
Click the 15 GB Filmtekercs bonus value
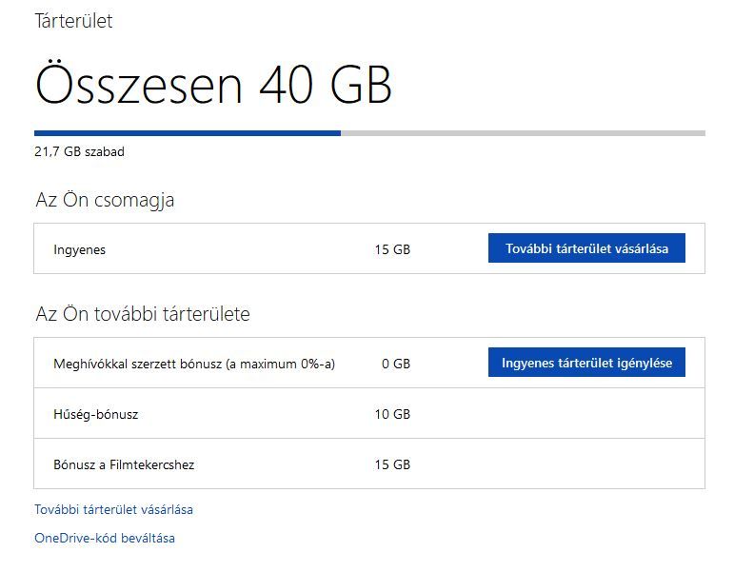point(392,464)
